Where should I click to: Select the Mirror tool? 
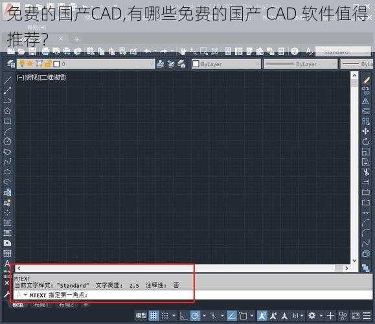click(x=366, y=100)
